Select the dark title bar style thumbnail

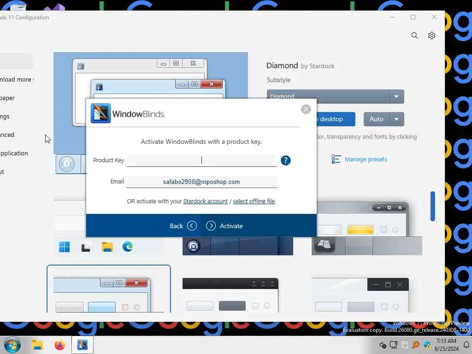click(x=230, y=295)
